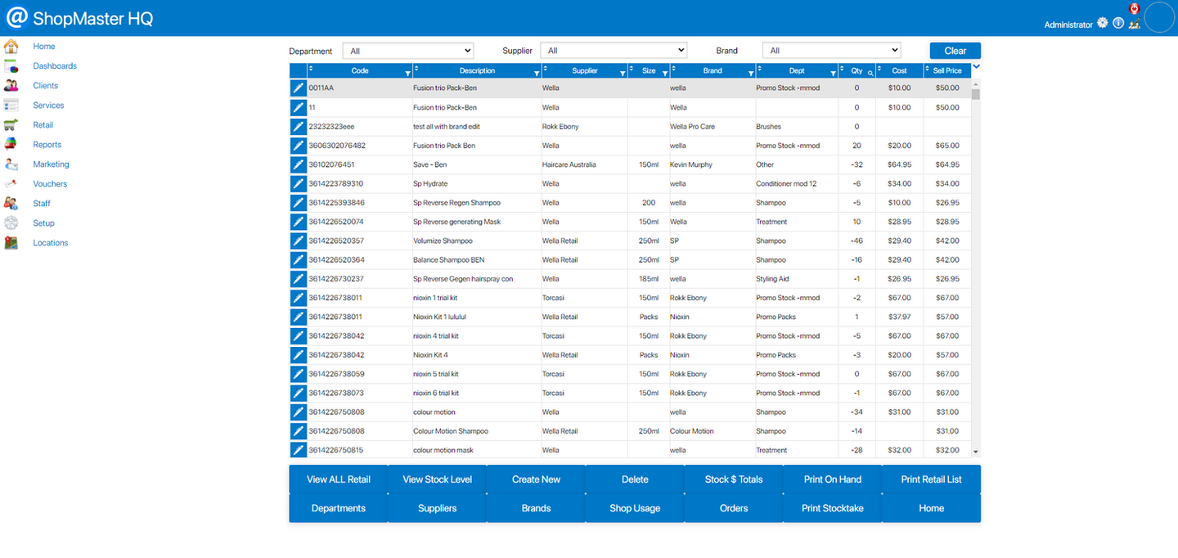Viewport: 1178px width, 558px height.
Task: Click the Retail shopping cart icon
Action: 11,124
